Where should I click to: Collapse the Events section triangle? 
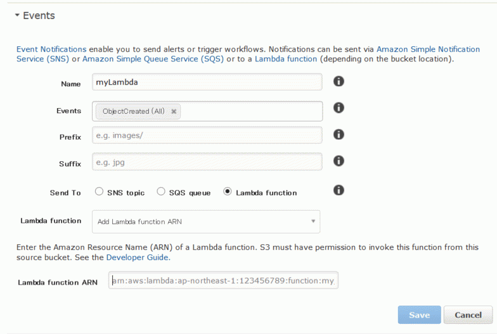pos(17,15)
